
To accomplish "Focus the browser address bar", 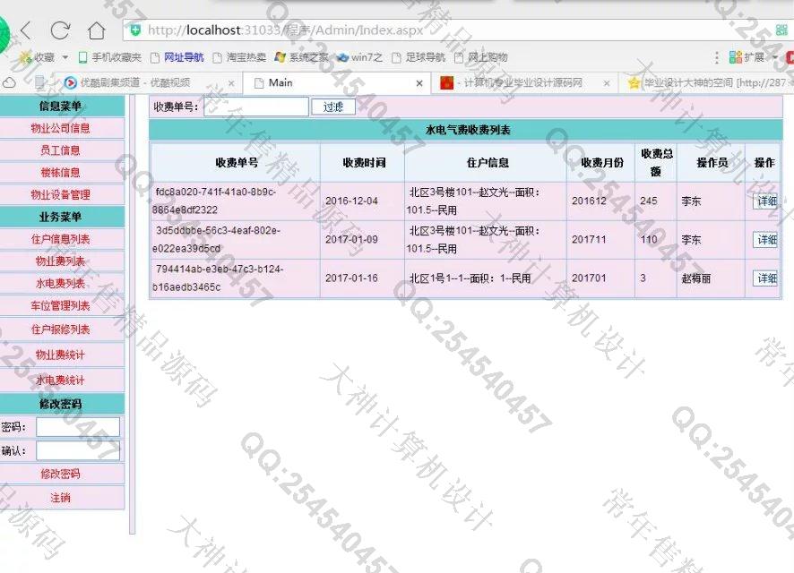I will 445,30.
